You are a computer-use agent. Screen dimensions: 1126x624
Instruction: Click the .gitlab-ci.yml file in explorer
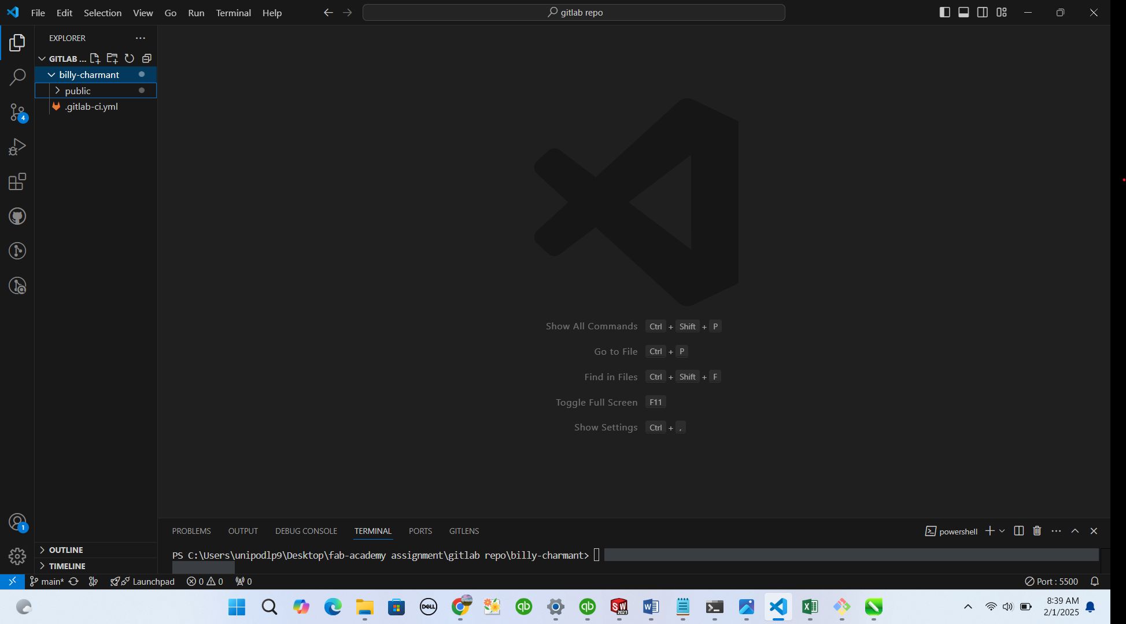(91, 106)
